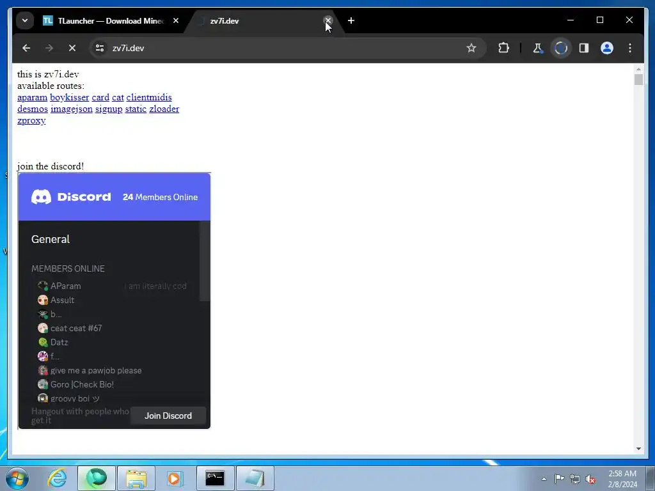Viewport: 655px width, 491px height.
Task: Follow the zproxy link
Action: click(x=31, y=121)
